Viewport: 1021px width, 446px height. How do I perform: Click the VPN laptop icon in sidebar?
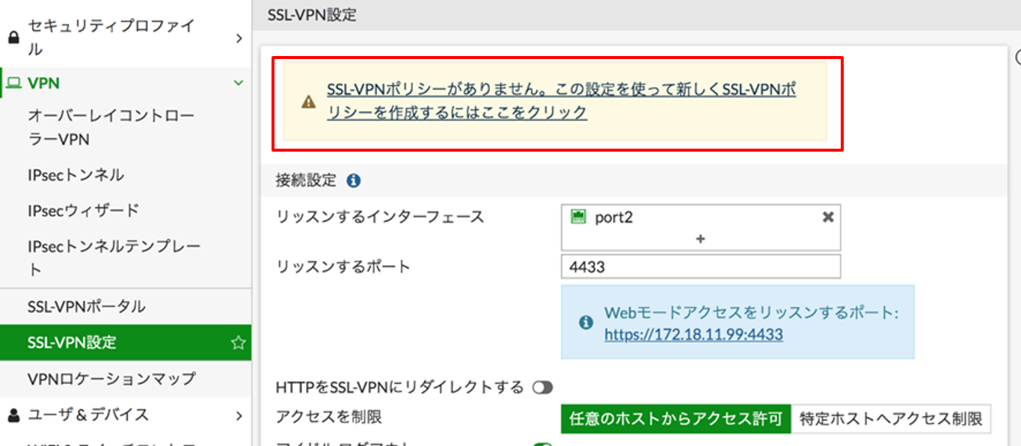point(13,83)
